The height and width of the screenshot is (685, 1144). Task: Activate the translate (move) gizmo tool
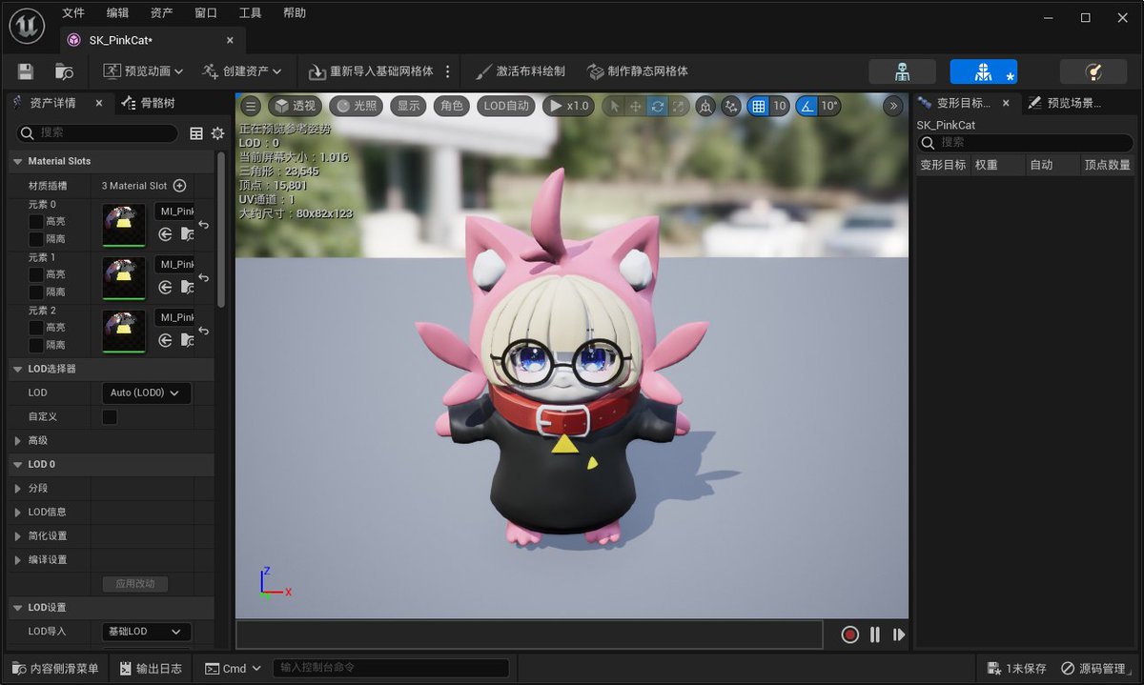(x=636, y=106)
